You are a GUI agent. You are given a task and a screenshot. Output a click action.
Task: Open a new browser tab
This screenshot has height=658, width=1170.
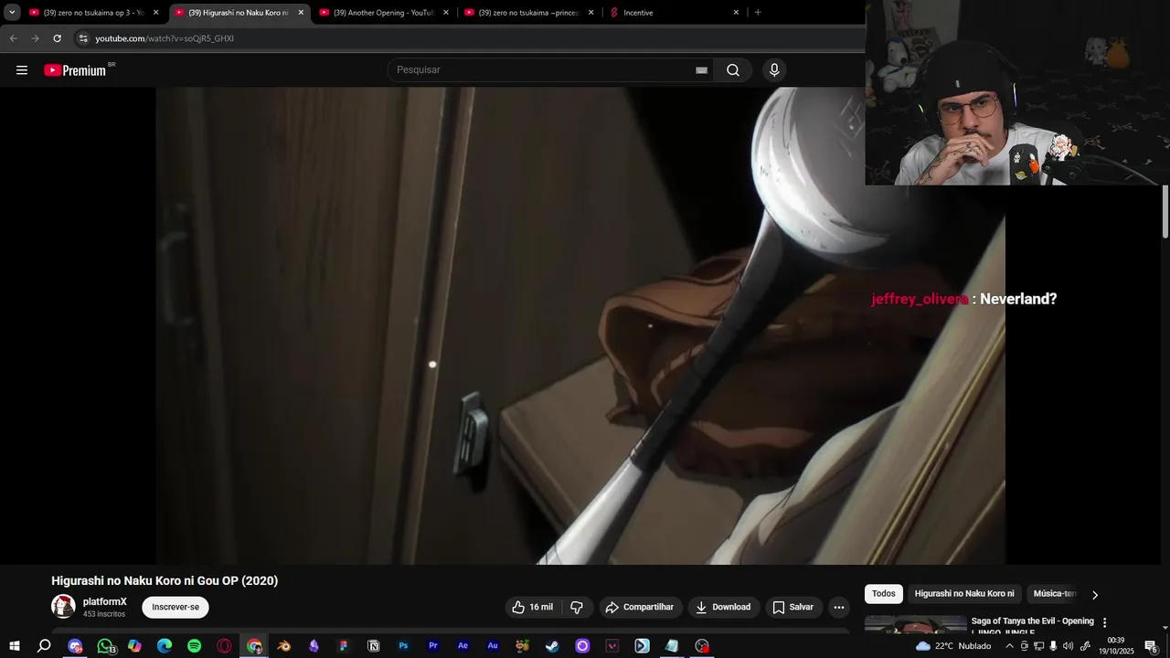click(758, 13)
